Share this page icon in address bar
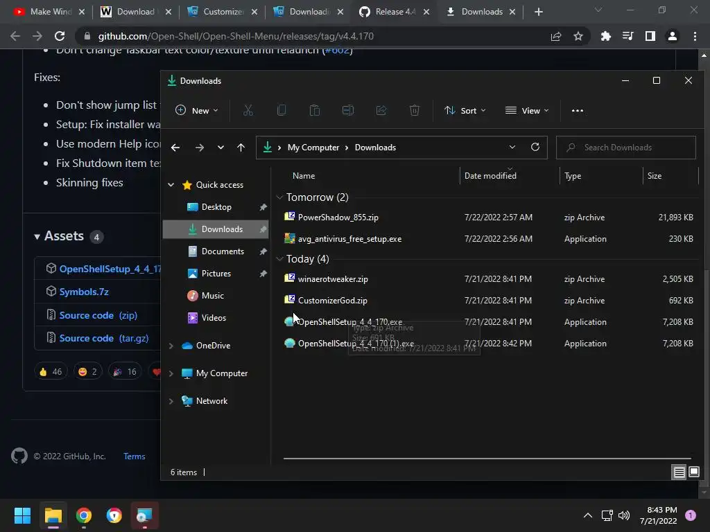 coord(556,36)
